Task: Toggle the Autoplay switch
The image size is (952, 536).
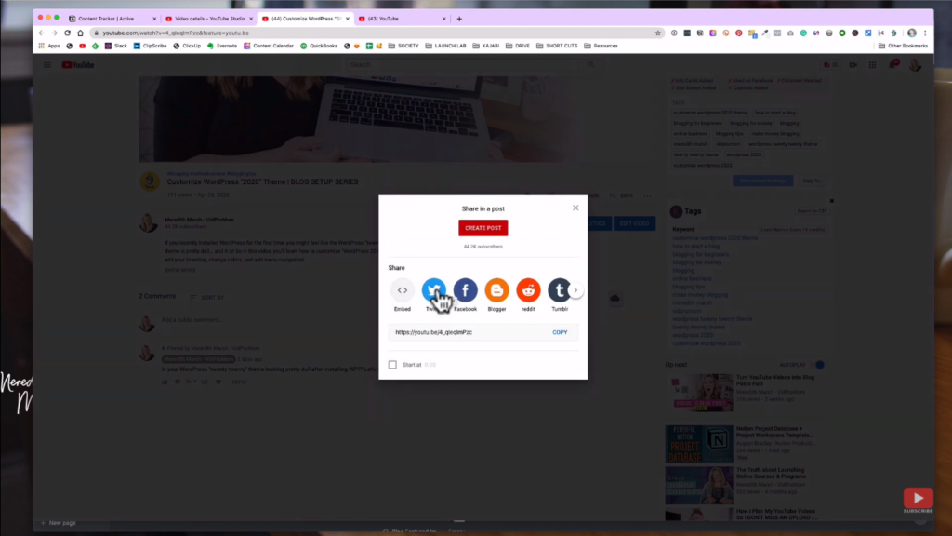Action: (818, 365)
